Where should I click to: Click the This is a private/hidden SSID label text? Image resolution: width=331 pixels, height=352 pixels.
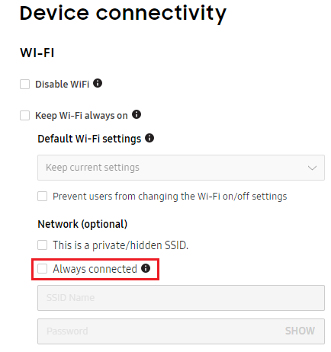[x=121, y=245]
